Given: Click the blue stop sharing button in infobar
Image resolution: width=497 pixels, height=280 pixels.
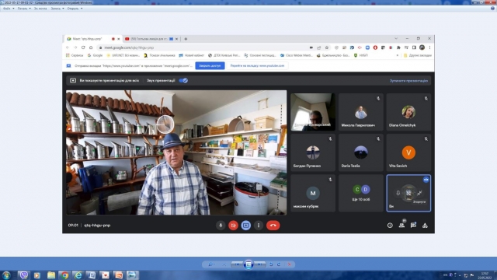Looking at the screenshot, I should pos(210,65).
